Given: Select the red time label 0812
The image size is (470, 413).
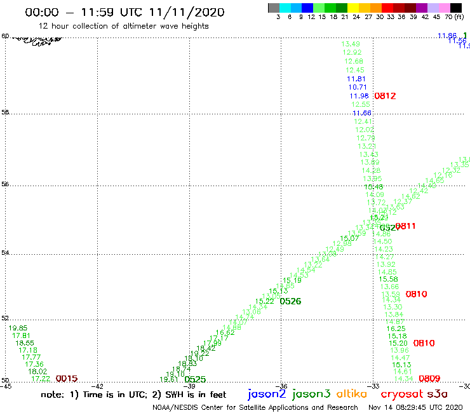Looking at the screenshot, I should (385, 96).
